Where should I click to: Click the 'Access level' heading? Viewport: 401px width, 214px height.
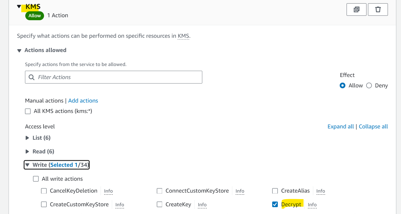tap(40, 127)
